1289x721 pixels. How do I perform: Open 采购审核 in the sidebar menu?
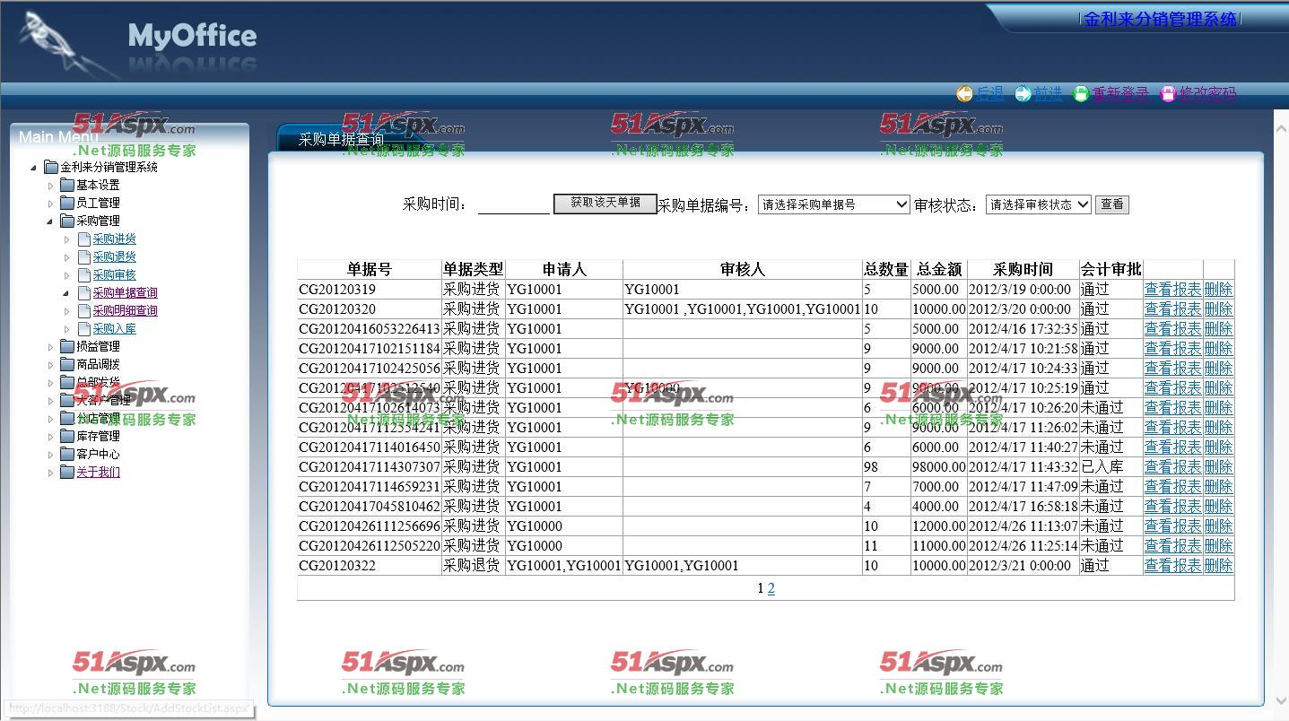[115, 274]
